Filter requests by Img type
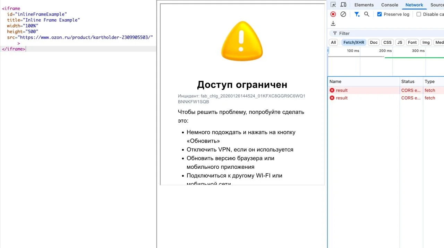The image size is (444, 248). pos(426,42)
